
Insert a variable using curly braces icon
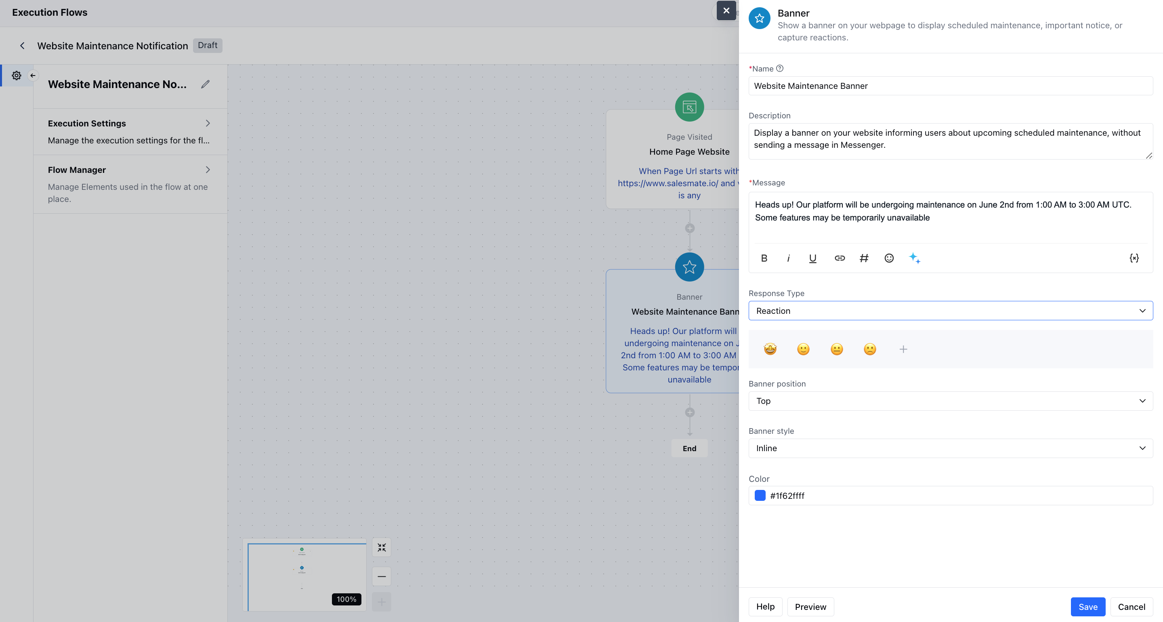point(1134,258)
